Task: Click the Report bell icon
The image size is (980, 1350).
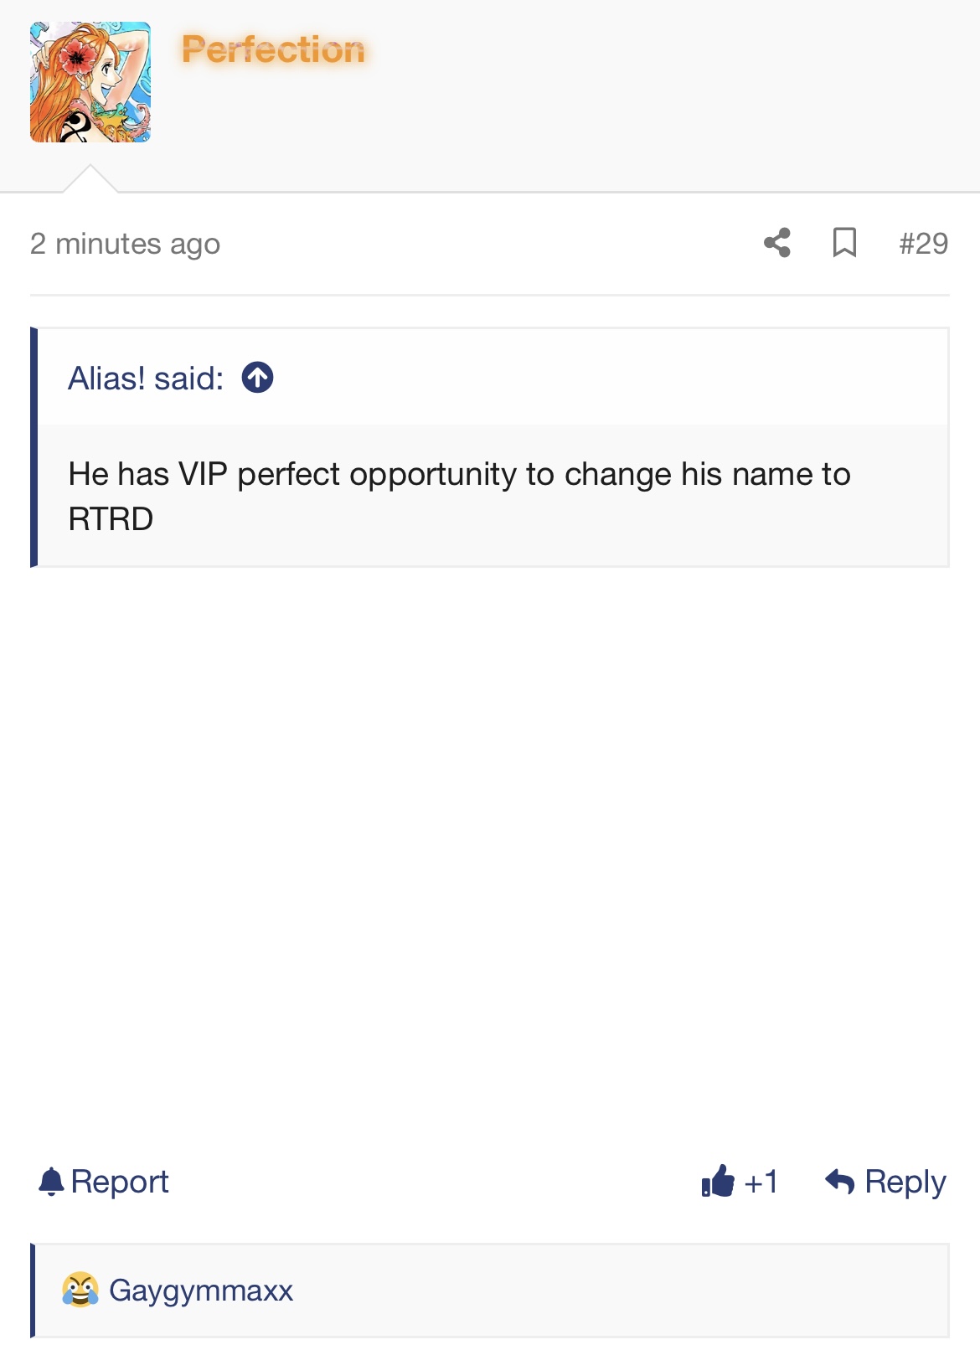Action: click(52, 1182)
